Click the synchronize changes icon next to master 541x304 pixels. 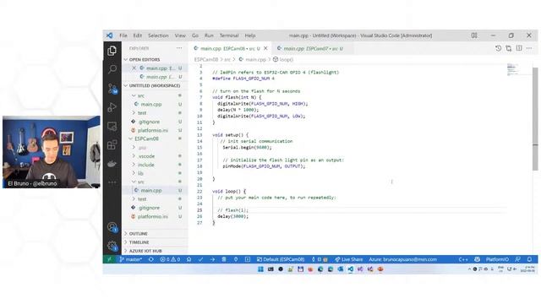[151, 259]
